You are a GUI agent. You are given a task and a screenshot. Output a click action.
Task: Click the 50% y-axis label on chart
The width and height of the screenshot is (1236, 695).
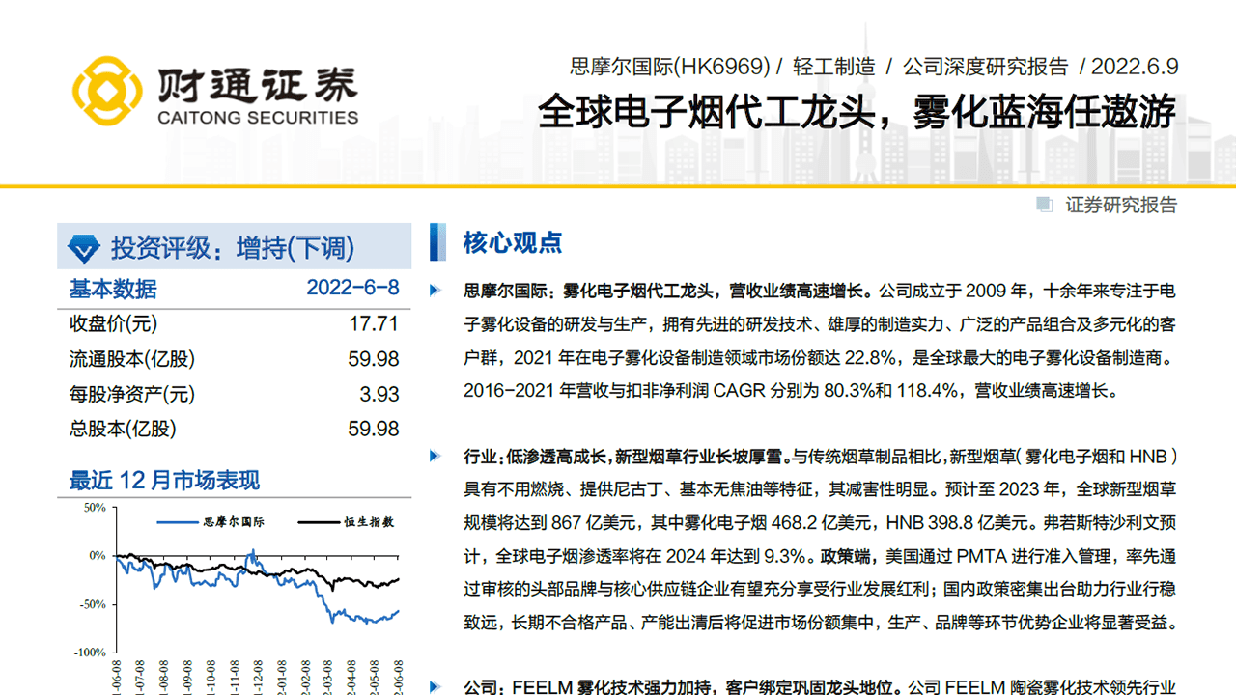coord(95,507)
